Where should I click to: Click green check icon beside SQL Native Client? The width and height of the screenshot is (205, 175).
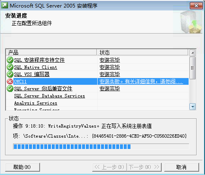[10, 67]
